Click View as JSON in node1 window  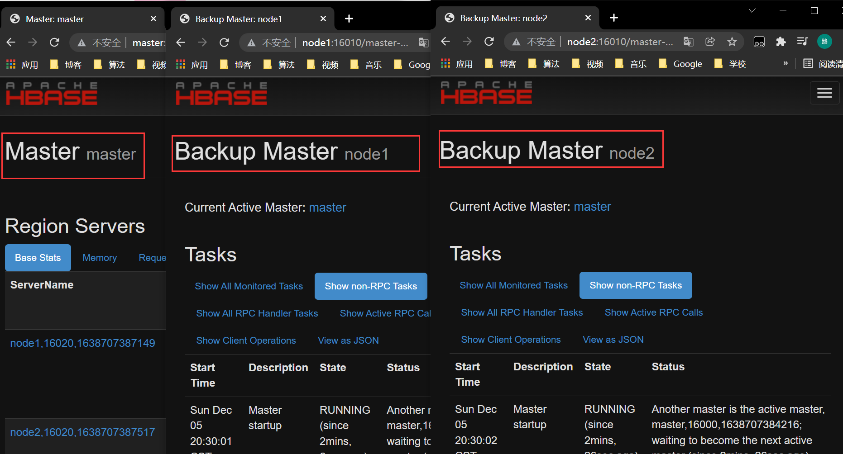(349, 340)
